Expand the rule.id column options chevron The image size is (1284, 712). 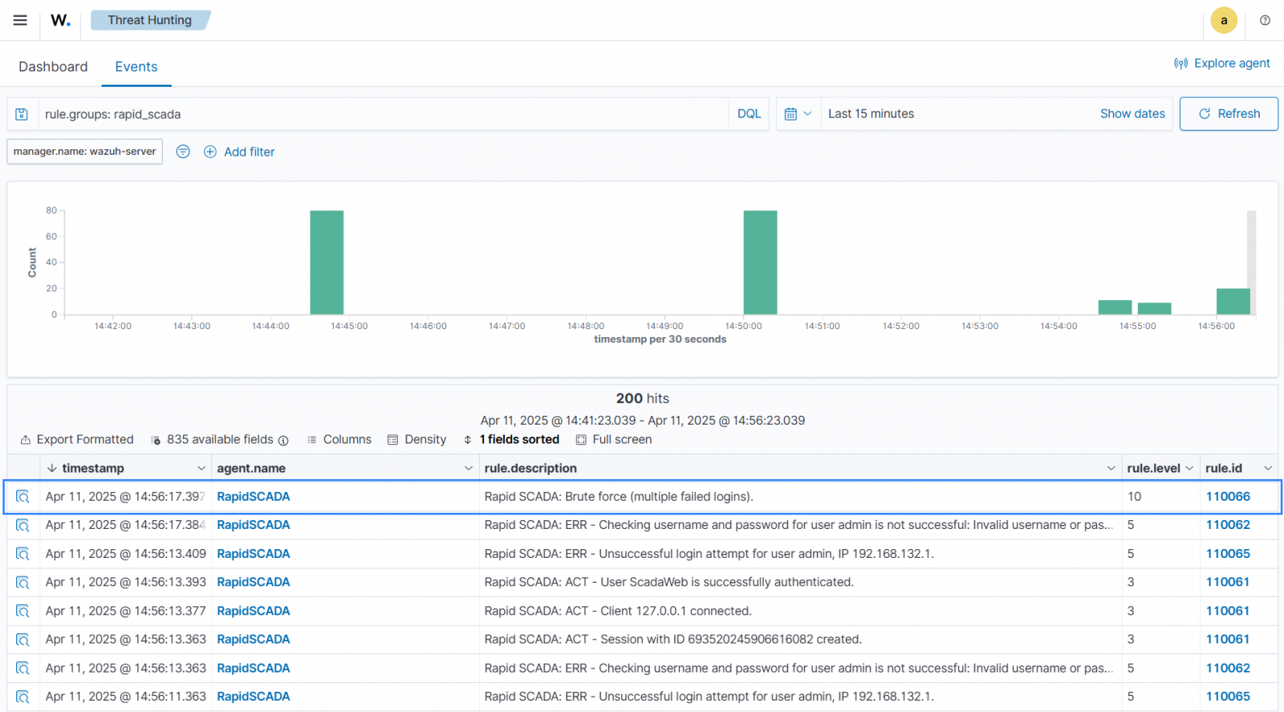[x=1268, y=469]
